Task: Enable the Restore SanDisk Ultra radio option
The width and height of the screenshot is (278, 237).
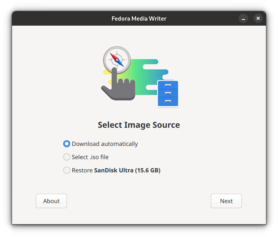Action: [66, 170]
